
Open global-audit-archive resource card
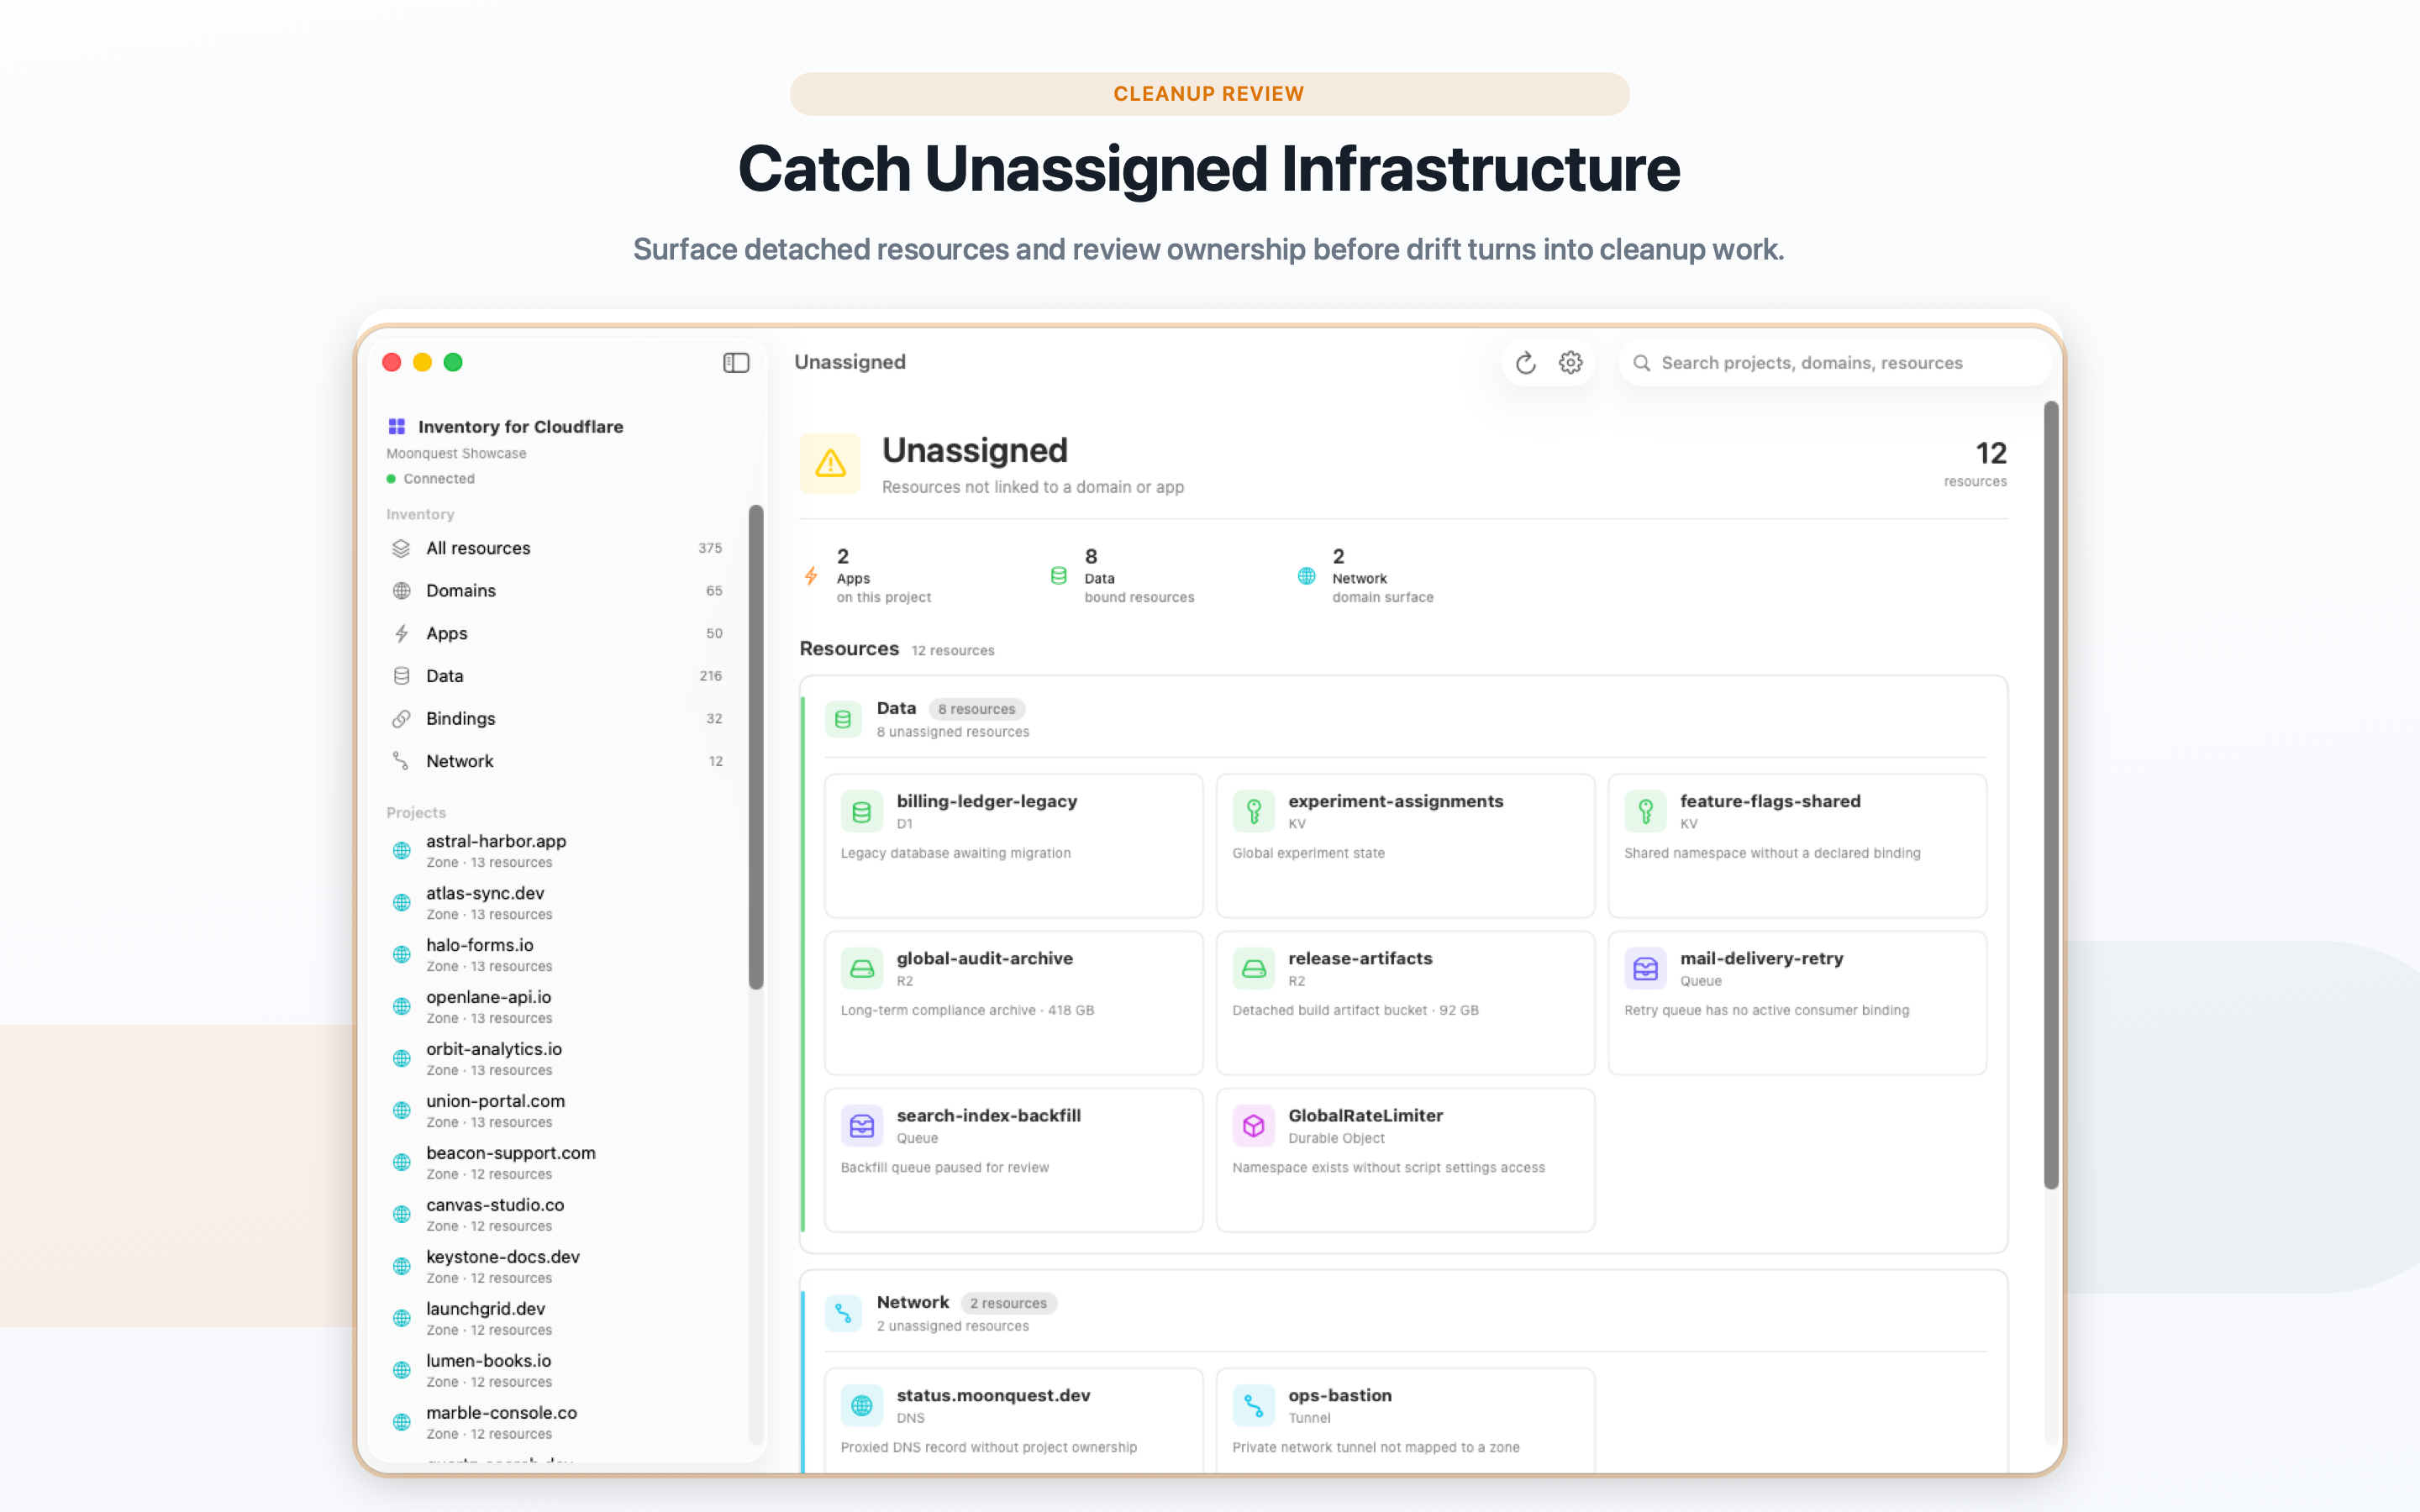click(1013, 1002)
